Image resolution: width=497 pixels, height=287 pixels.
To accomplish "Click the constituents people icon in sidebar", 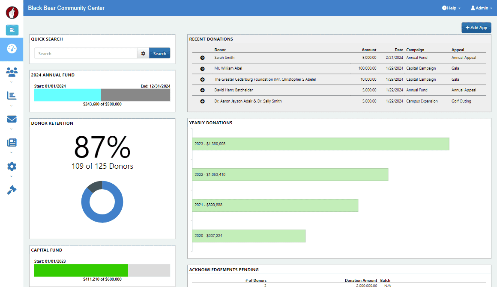I will 12,72.
